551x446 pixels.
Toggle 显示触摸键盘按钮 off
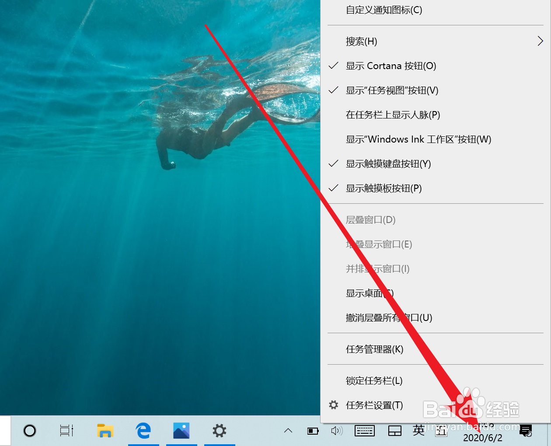(x=387, y=164)
